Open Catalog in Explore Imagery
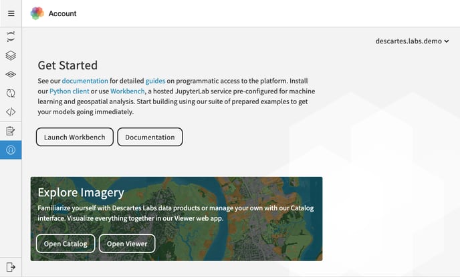Image resolution: width=460 pixels, height=277 pixels. coord(66,244)
